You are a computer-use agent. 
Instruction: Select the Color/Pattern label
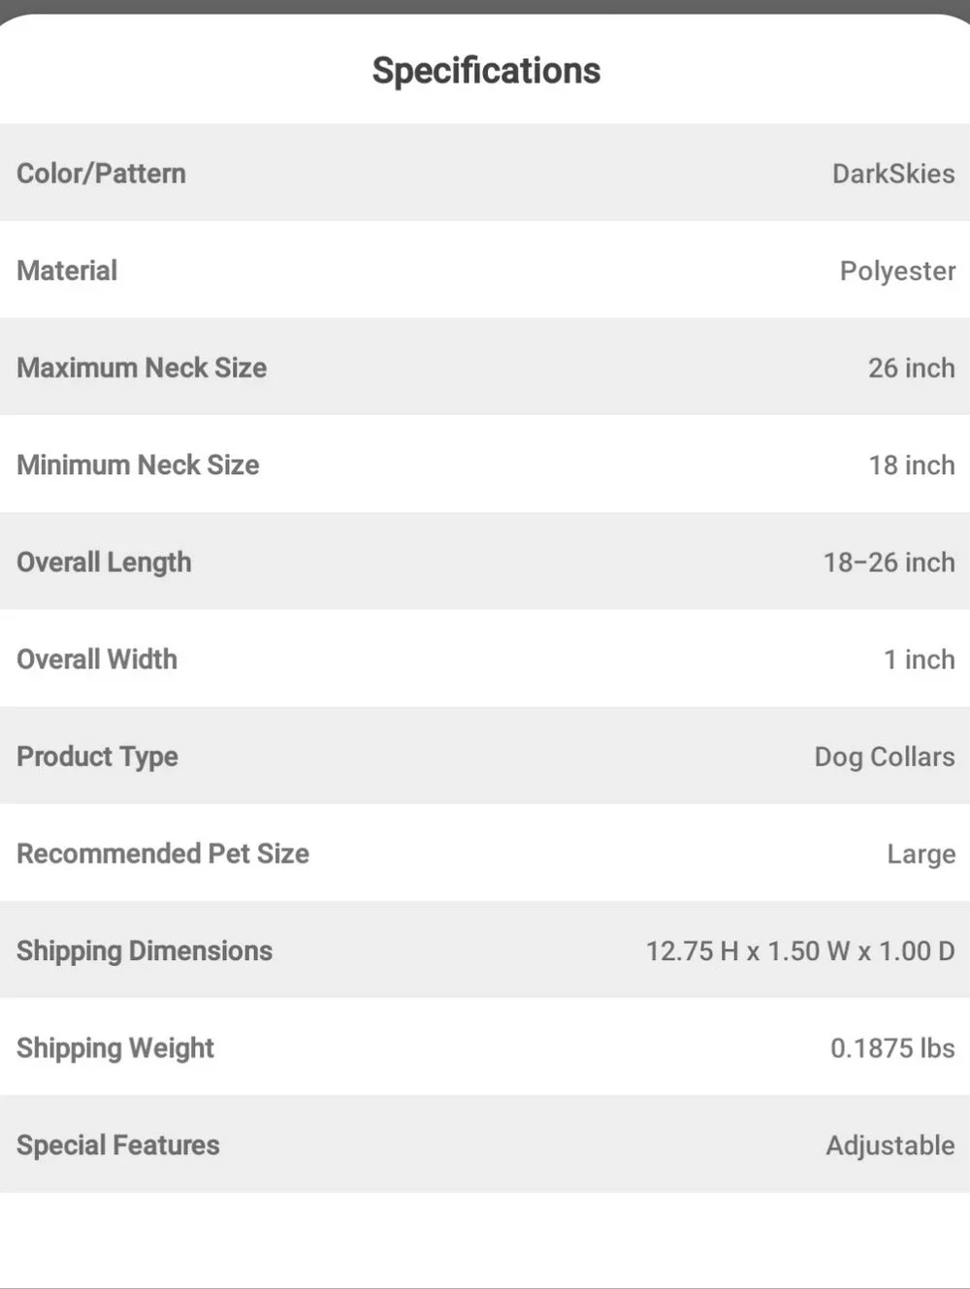pyautogui.click(x=101, y=174)
